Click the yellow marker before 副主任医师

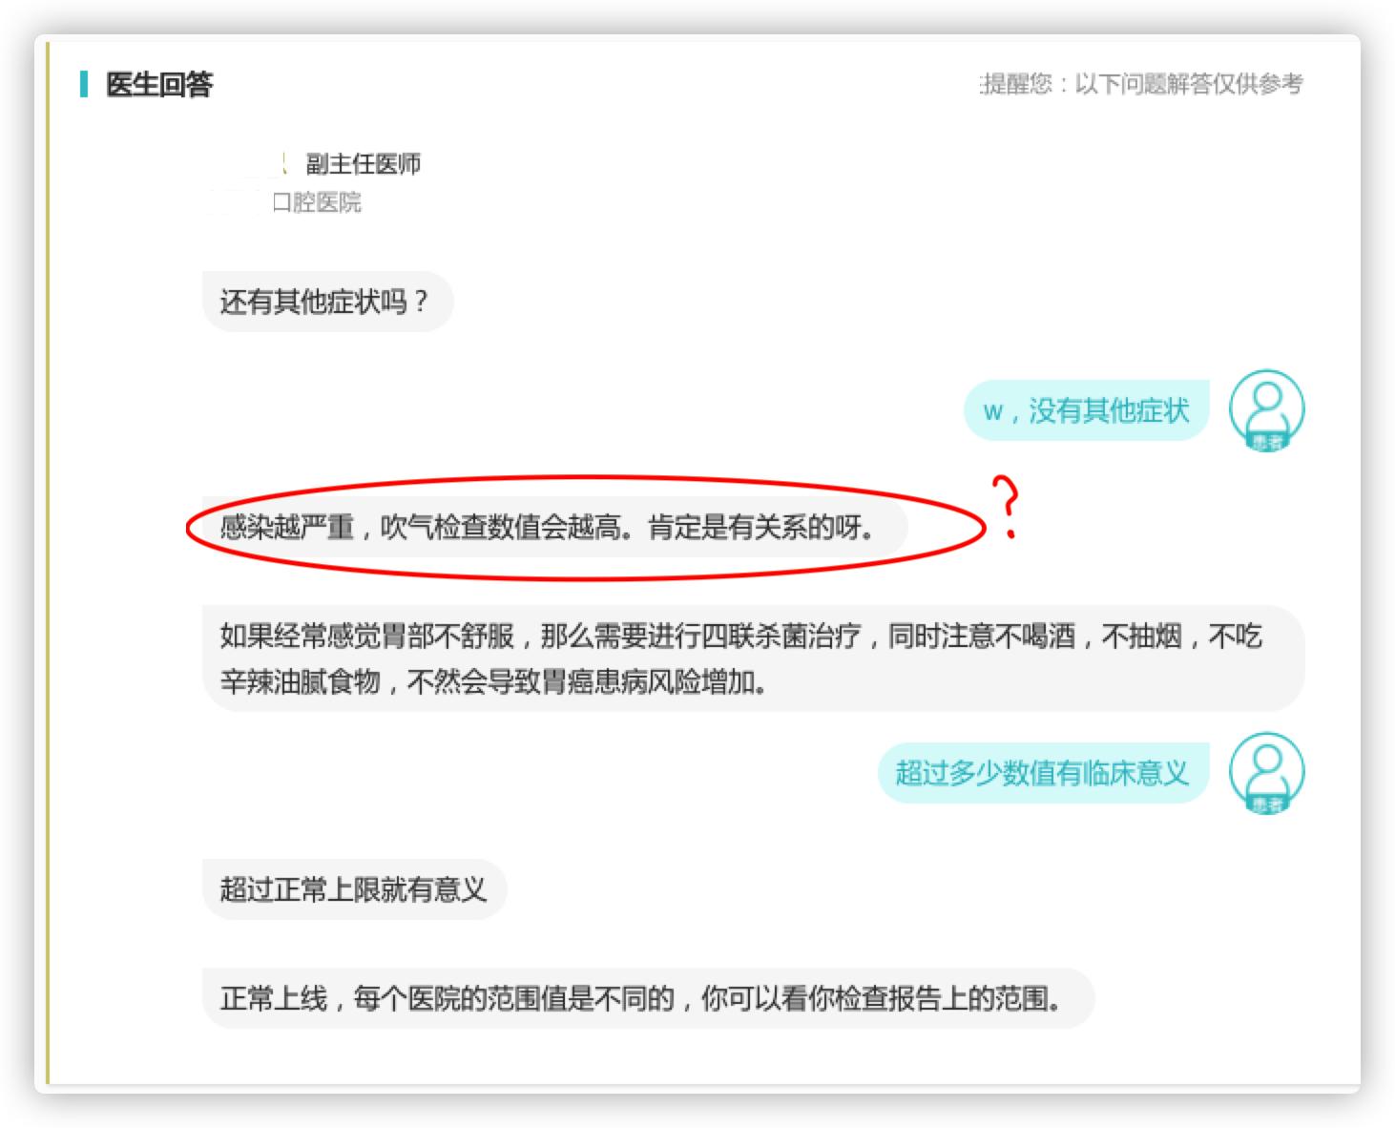click(x=283, y=162)
